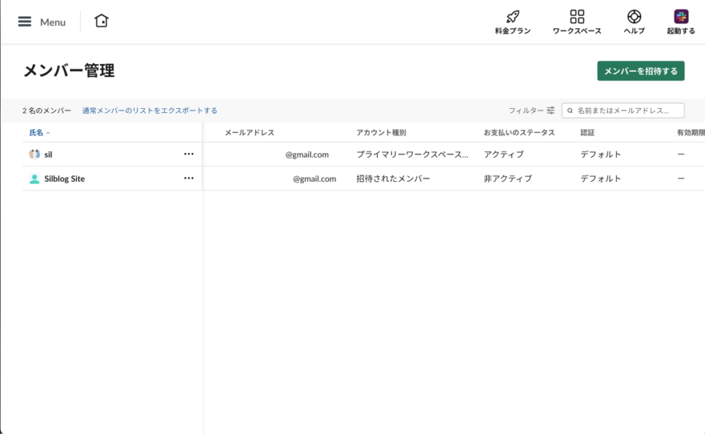
Task: Open 料金プラン rocket icon
Action: coord(512,17)
